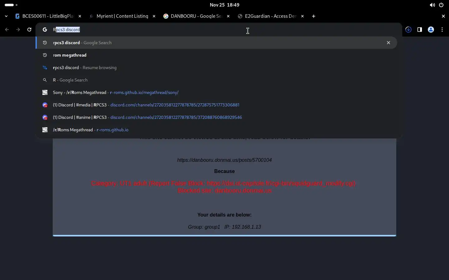
Task: Close the browser window with X button
Action: (x=443, y=16)
